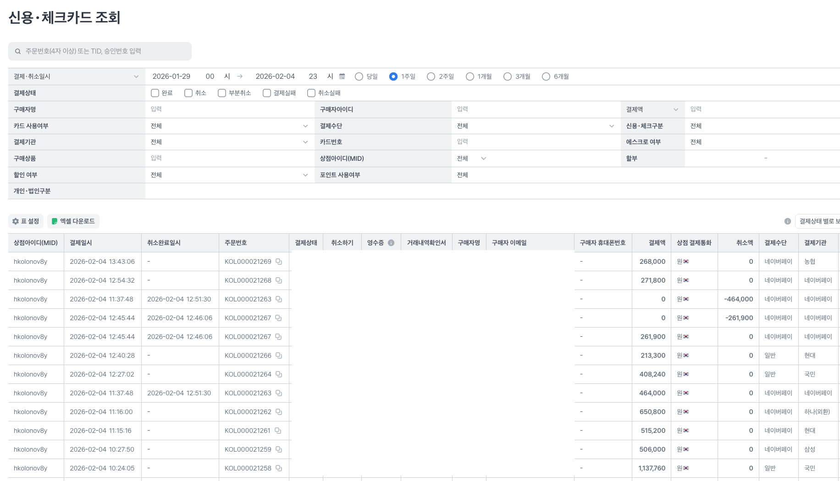
Task: Copy order number KOL000021269
Action: [x=279, y=262]
